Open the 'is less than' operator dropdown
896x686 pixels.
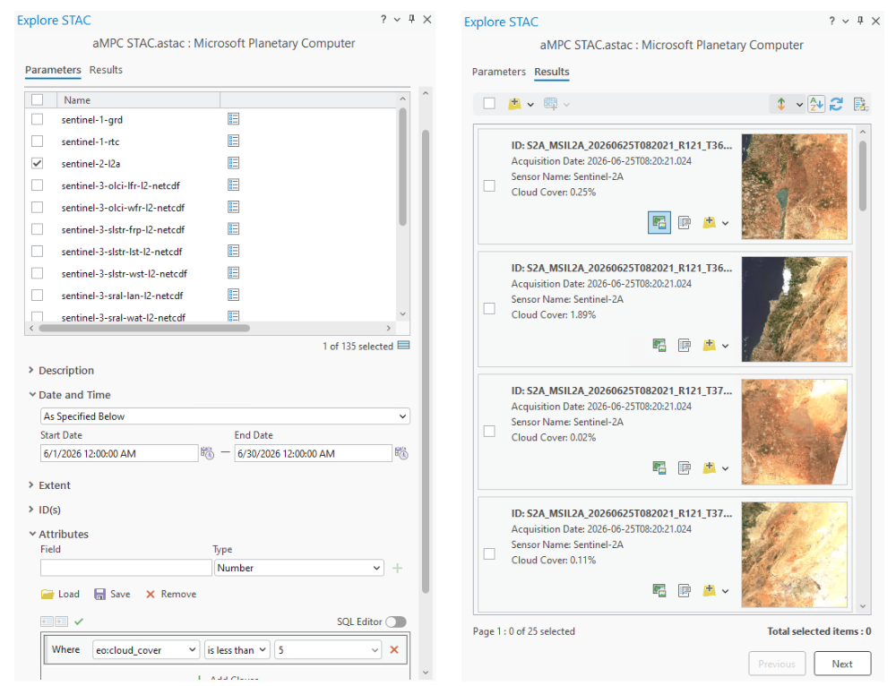(x=237, y=650)
